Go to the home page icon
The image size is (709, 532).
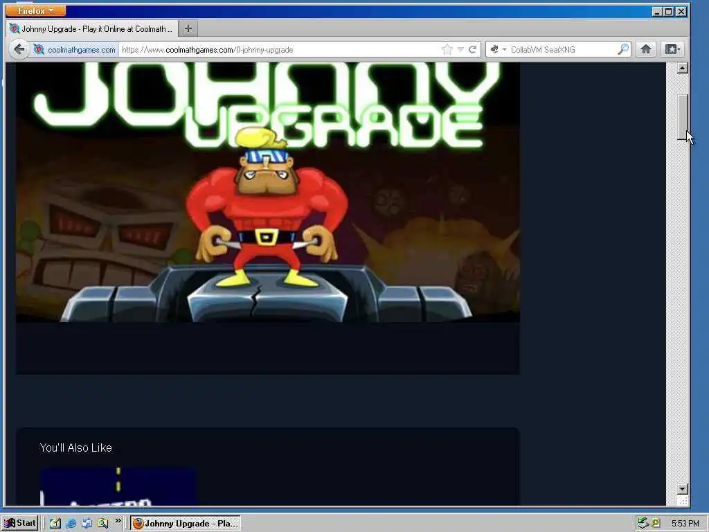(646, 49)
